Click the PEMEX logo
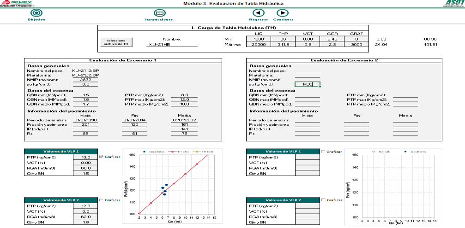 pos(17,3)
